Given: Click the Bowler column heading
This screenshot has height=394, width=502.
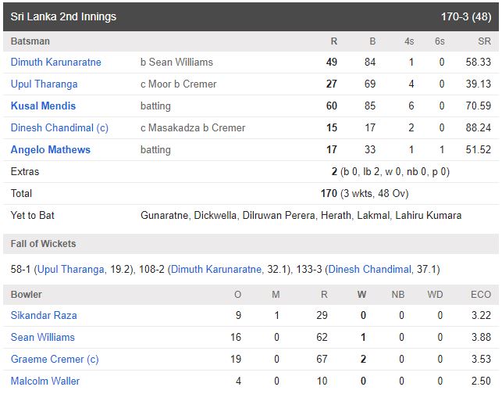Looking at the screenshot, I should (x=27, y=294).
